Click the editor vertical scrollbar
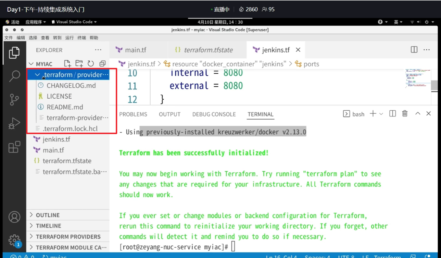Viewport: 441px width, 258px height. 434,85
